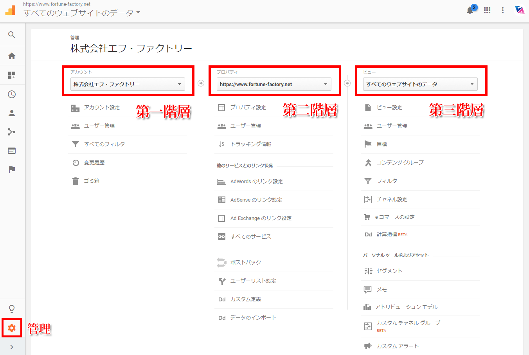Open notifications bell with badge 2

pos(470,10)
